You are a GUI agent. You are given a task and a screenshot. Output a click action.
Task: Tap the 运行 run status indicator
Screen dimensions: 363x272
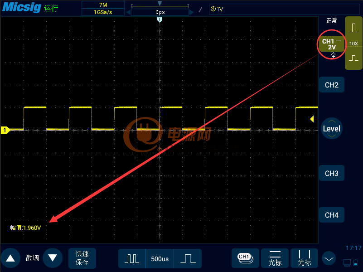coord(51,8)
